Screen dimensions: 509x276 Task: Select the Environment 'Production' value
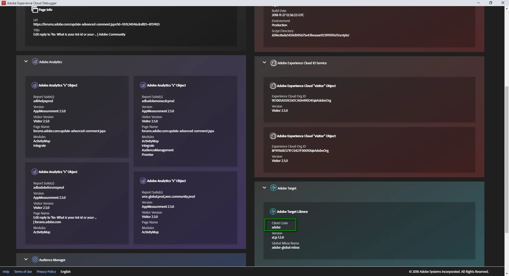[279, 25]
